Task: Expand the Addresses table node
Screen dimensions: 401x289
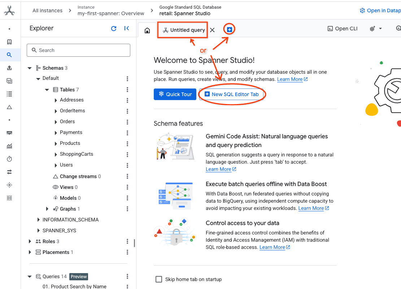Action: pos(56,100)
